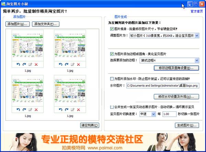Close the 淘宝图片小秘 window
Image resolution: width=206 pixels, height=152 pixels.
202,4
